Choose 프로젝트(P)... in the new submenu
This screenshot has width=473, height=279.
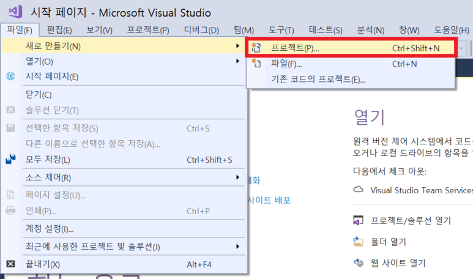pyautogui.click(x=351, y=48)
